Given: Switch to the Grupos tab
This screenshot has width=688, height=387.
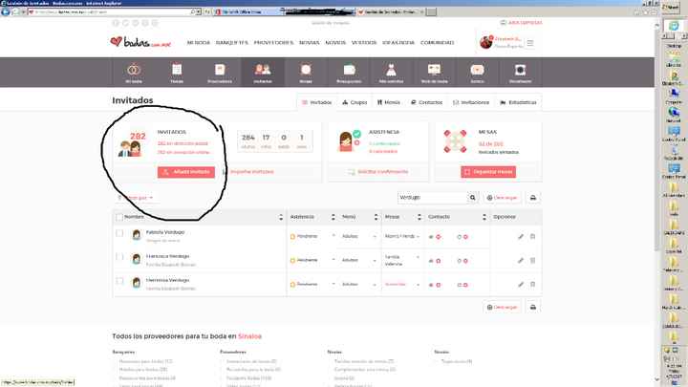Looking at the screenshot, I should pos(354,101).
